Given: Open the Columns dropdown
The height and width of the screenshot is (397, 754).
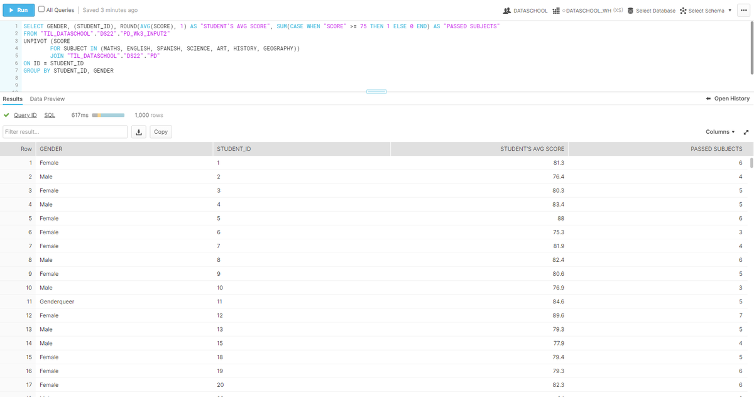Looking at the screenshot, I should click(721, 132).
